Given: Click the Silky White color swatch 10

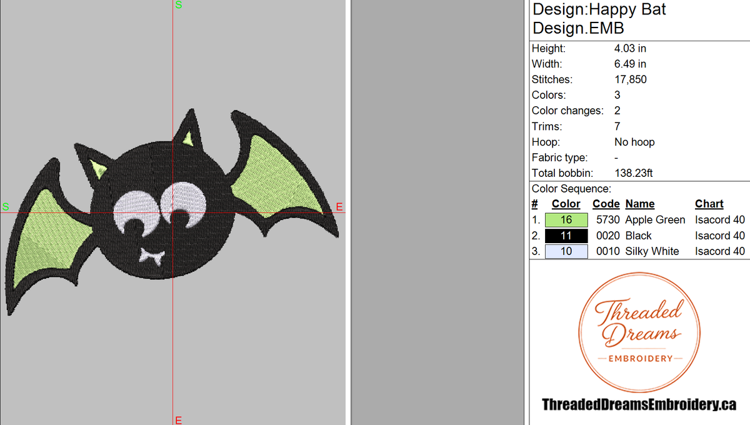Looking at the screenshot, I should click(x=566, y=251).
